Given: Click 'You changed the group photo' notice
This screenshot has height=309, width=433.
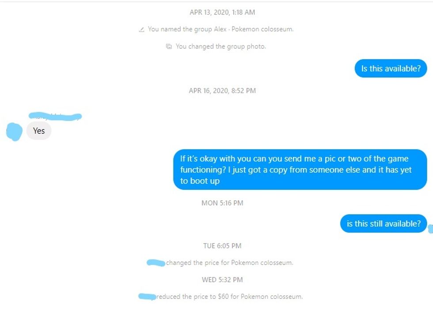Looking at the screenshot, I should (x=220, y=46).
